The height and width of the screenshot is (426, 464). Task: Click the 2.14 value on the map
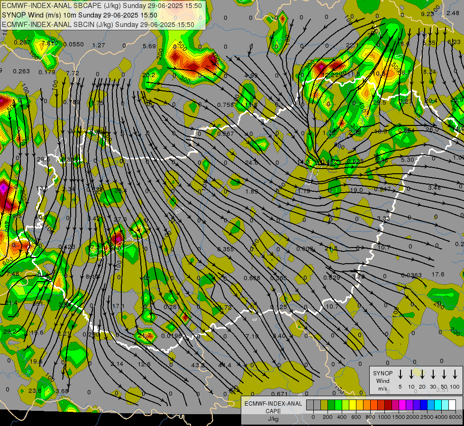tap(117, 364)
